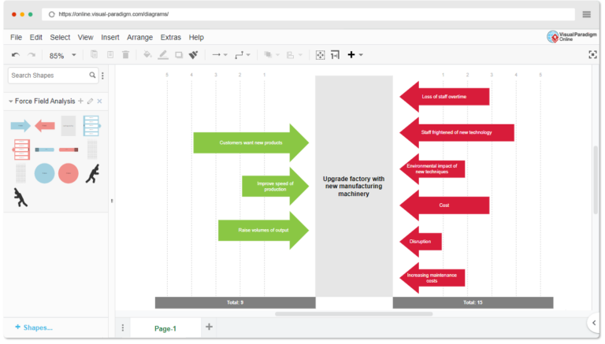605x344 pixels.
Task: Open the Arrange menu
Action: 140,37
